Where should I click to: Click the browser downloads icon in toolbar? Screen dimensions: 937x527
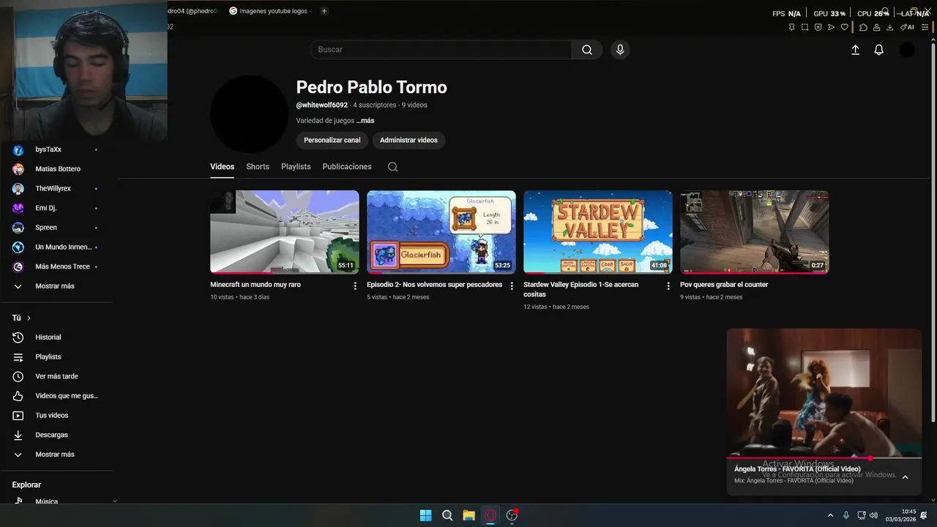click(889, 27)
